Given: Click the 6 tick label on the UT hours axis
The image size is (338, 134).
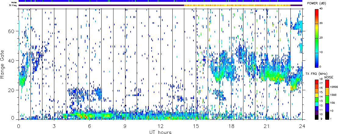Looking at the screenshot, I should coord(89,126).
